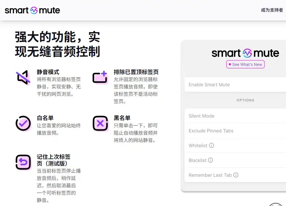Click the 排除已置顶标签页 feature title

click(136, 72)
